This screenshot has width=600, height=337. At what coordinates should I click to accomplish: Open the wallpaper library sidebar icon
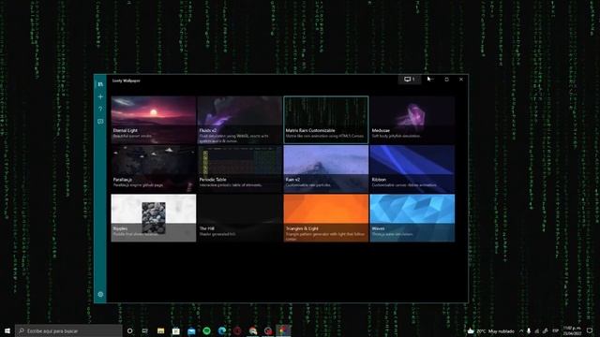coord(100,84)
